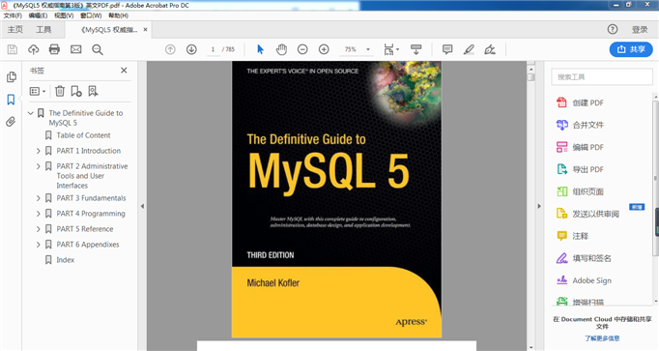The width and height of the screenshot is (659, 351).
Task: Click the Save file icon
Action: click(x=13, y=49)
